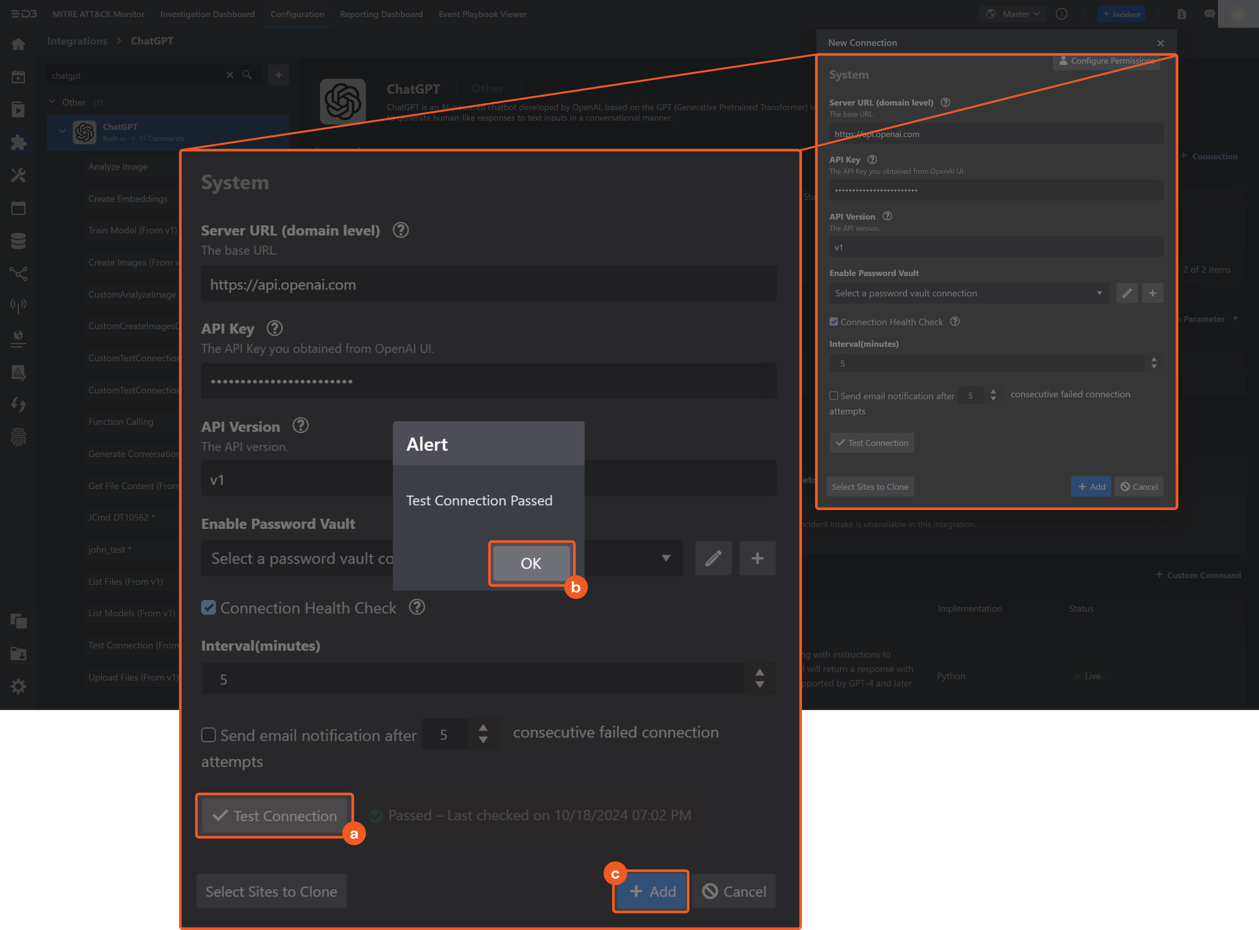Click the Test Connection button
The image size is (1259, 930).
coord(274,816)
